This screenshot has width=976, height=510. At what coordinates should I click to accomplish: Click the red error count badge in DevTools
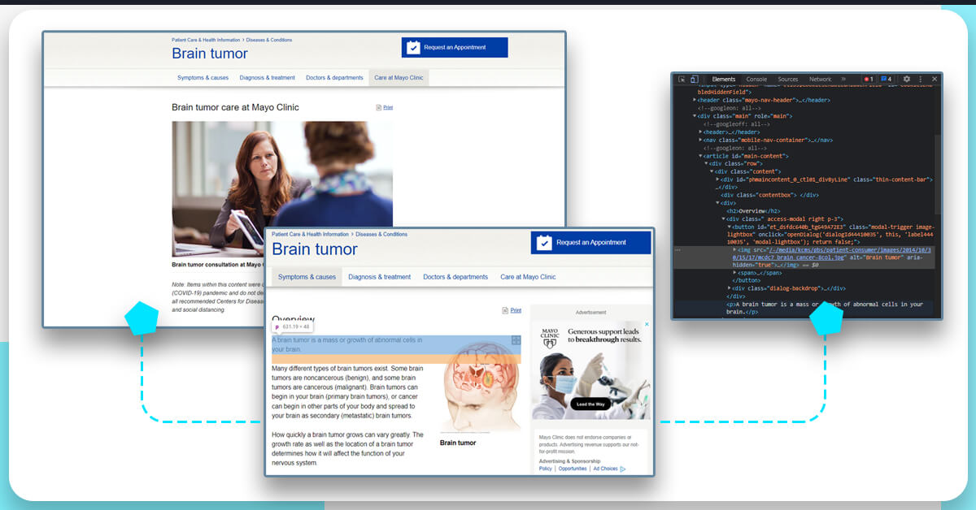coord(869,79)
